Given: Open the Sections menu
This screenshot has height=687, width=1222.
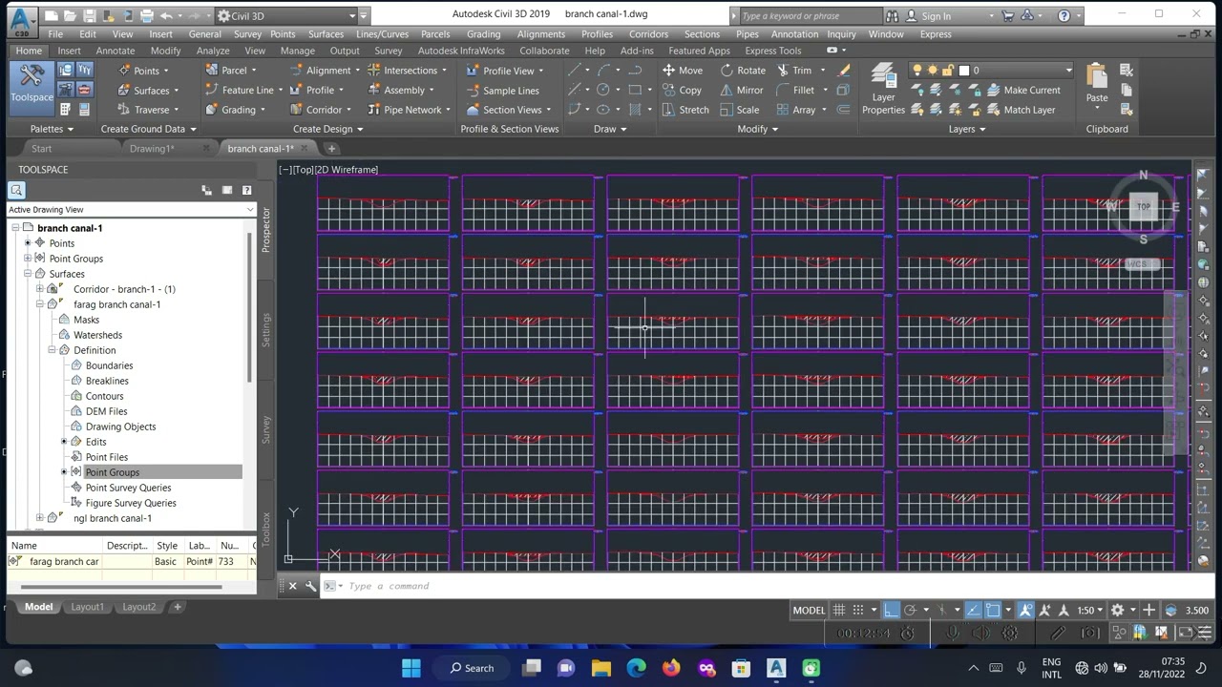Looking at the screenshot, I should click(702, 34).
